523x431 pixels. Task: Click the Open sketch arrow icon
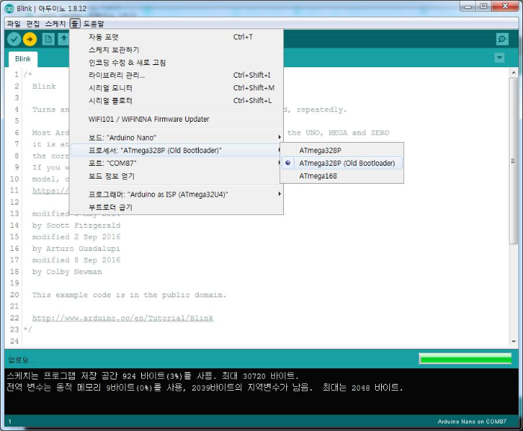(x=64, y=40)
